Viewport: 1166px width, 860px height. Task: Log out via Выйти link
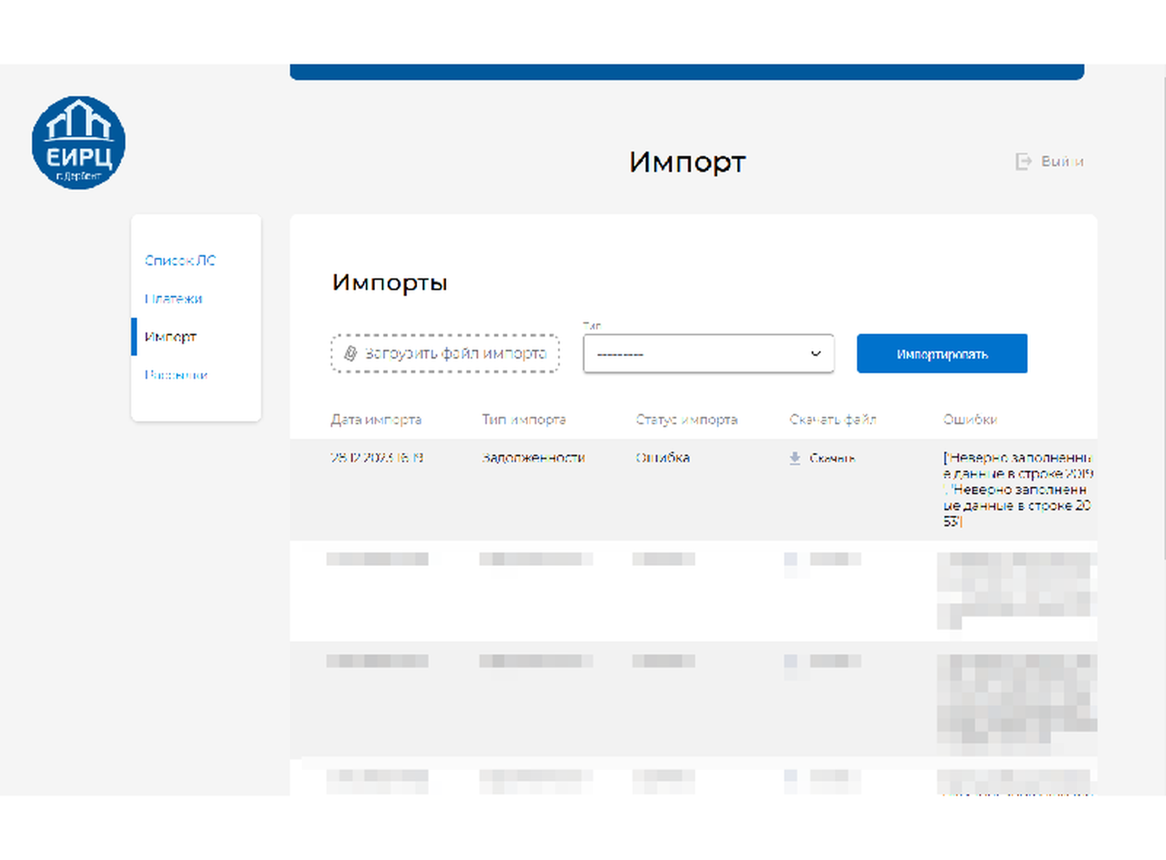tap(1062, 161)
